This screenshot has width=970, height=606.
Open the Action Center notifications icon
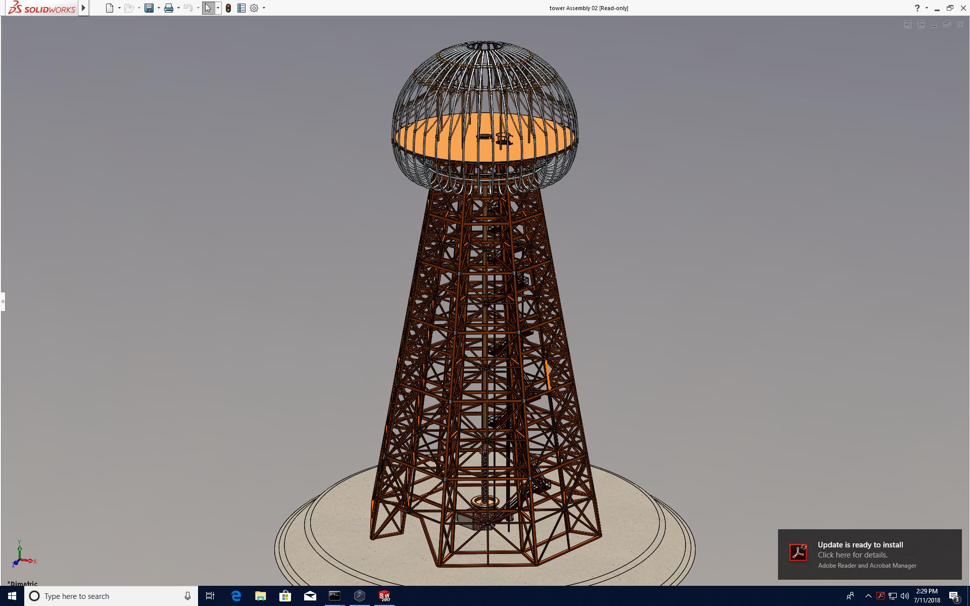(954, 596)
